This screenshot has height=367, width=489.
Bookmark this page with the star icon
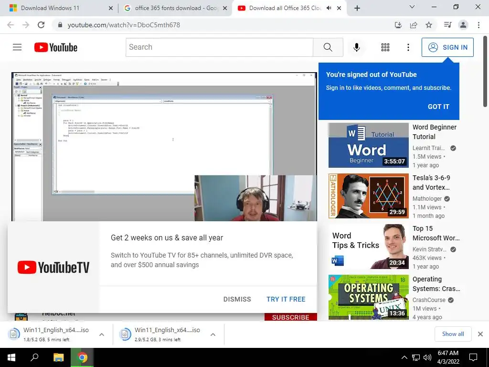pos(429,25)
